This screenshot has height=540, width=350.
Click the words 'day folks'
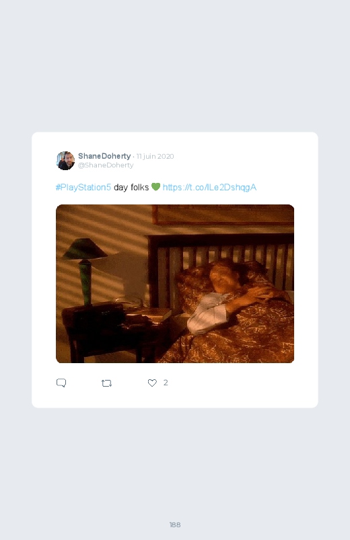coord(131,188)
